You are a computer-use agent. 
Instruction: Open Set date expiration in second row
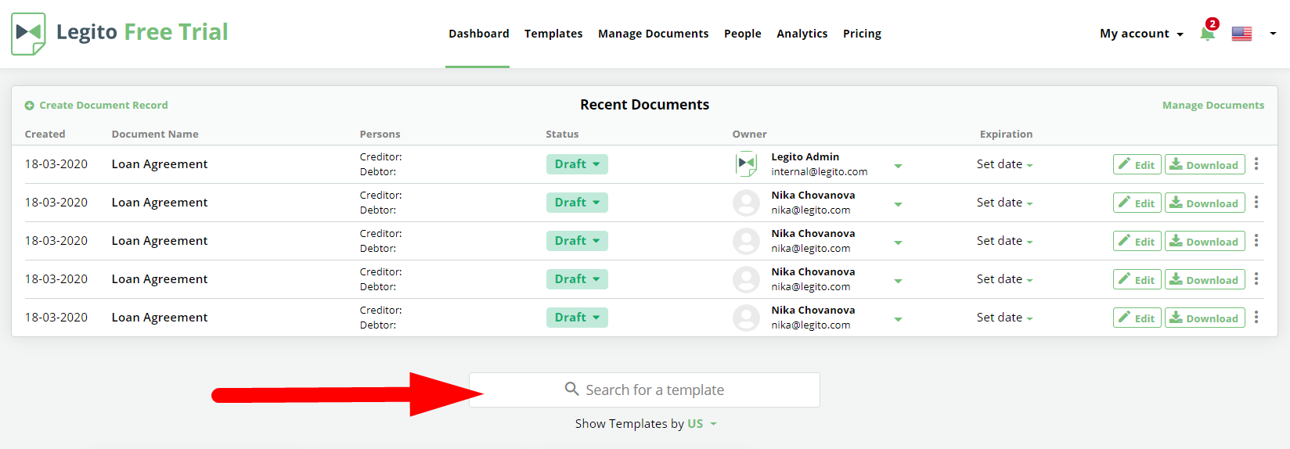click(1004, 203)
